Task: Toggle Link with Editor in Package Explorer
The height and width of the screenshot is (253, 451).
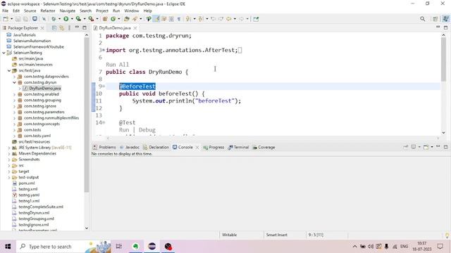Action: click(62, 28)
